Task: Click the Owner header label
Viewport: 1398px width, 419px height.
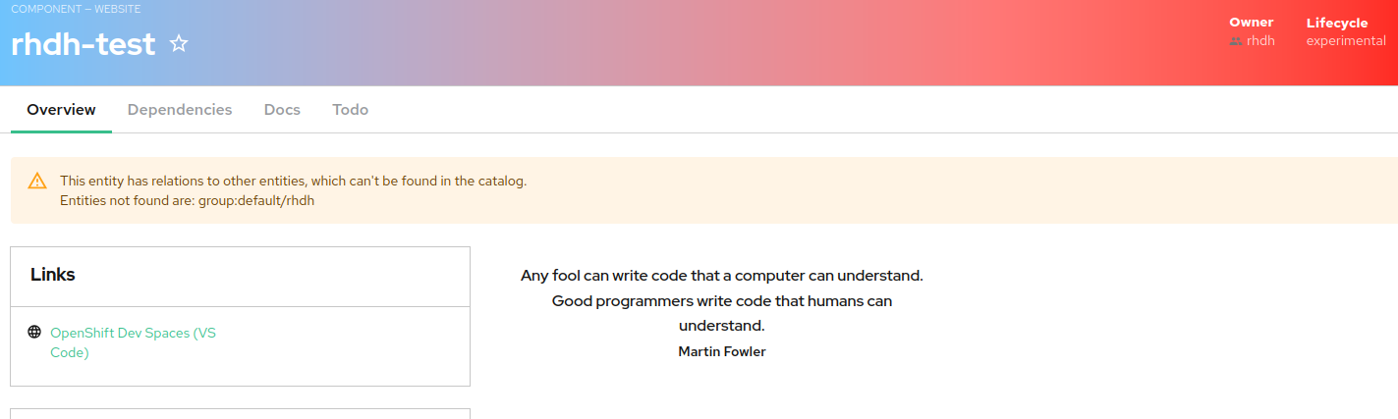Action: pos(1251,23)
